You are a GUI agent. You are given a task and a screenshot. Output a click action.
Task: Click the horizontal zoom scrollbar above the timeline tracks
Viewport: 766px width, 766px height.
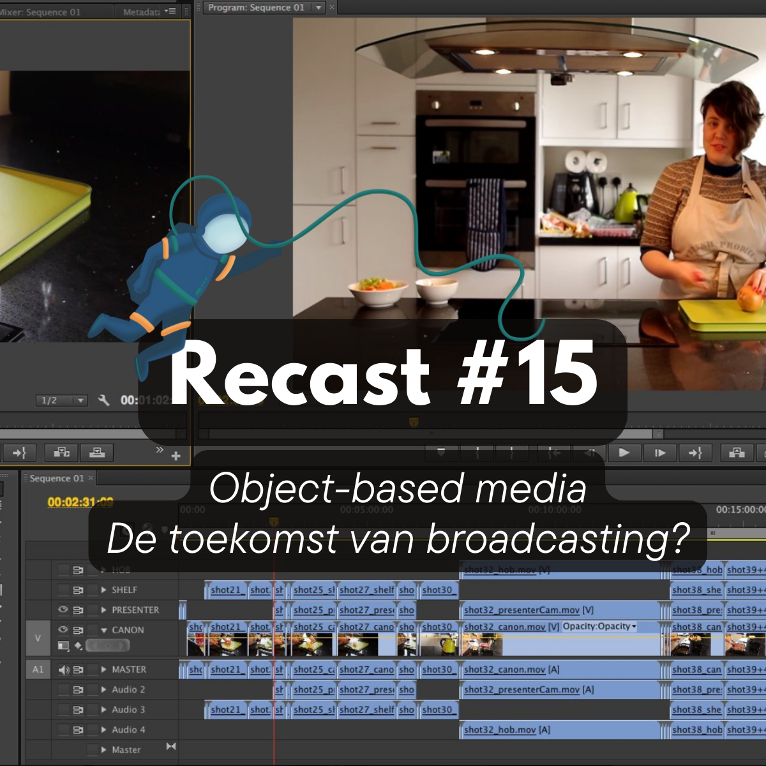734,533
